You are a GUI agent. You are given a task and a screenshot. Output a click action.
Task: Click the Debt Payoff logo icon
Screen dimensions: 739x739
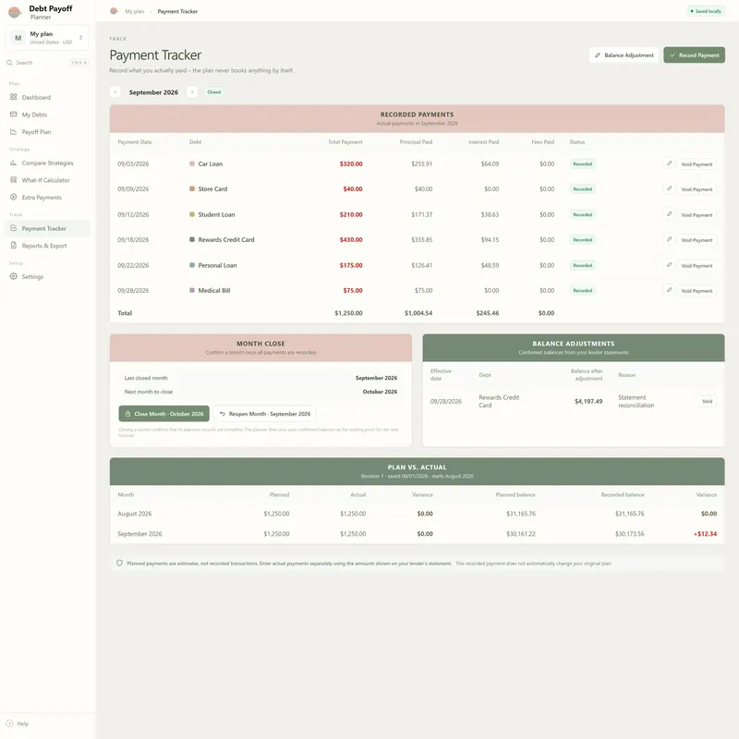(x=15, y=12)
